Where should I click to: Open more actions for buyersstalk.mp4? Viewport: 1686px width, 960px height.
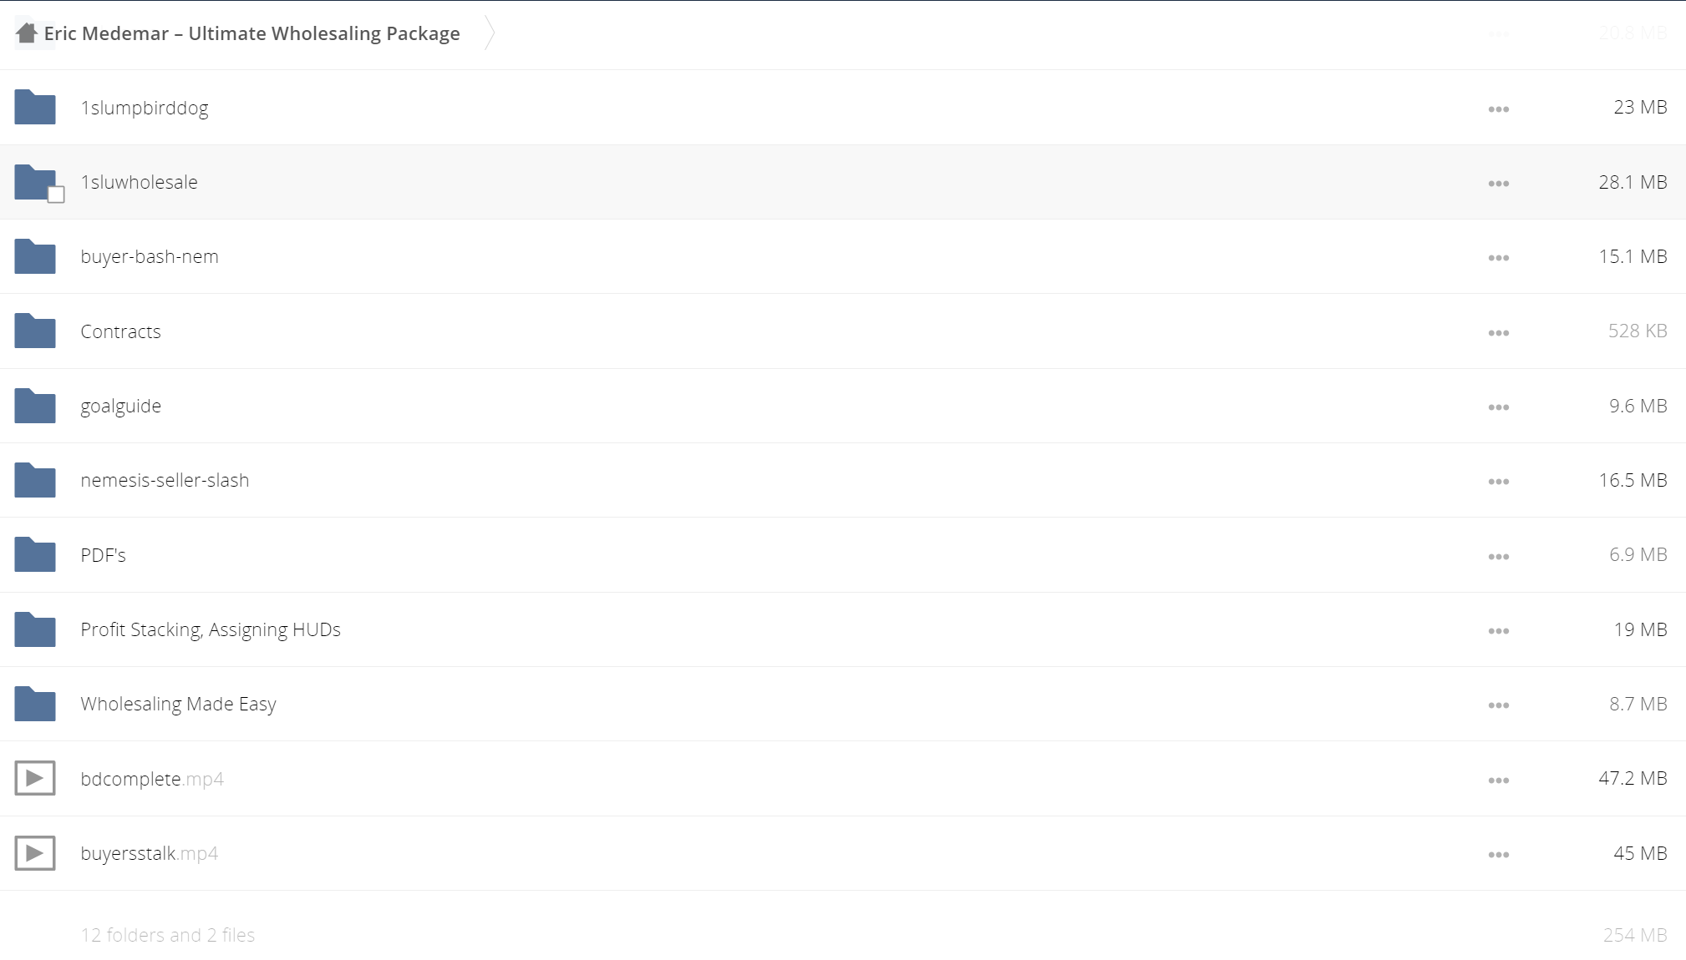(x=1498, y=855)
